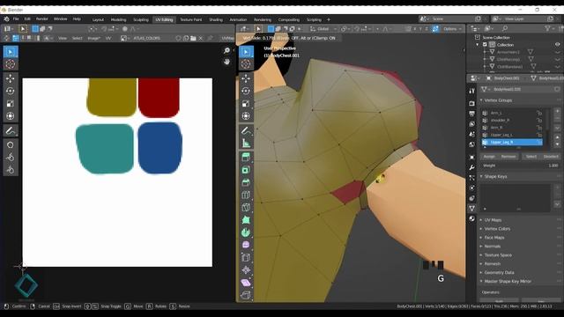The height and width of the screenshot is (317, 564).
Task: Select the Poly Build tool
Action: [x=246, y=220]
